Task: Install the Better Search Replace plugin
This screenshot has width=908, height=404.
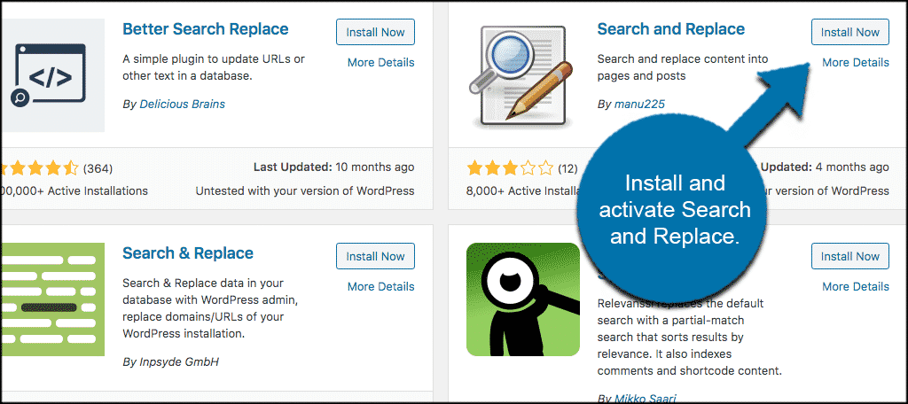Action: (x=375, y=33)
